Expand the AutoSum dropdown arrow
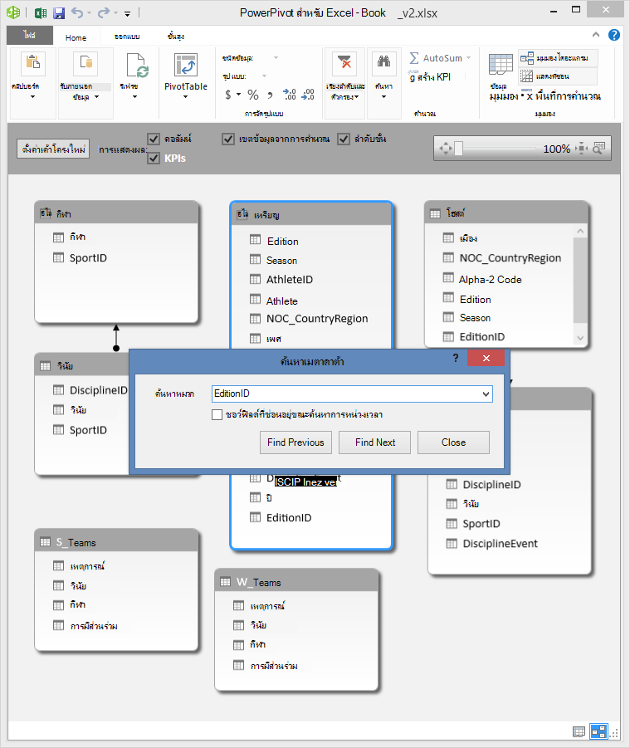The image size is (630, 748). [x=468, y=58]
